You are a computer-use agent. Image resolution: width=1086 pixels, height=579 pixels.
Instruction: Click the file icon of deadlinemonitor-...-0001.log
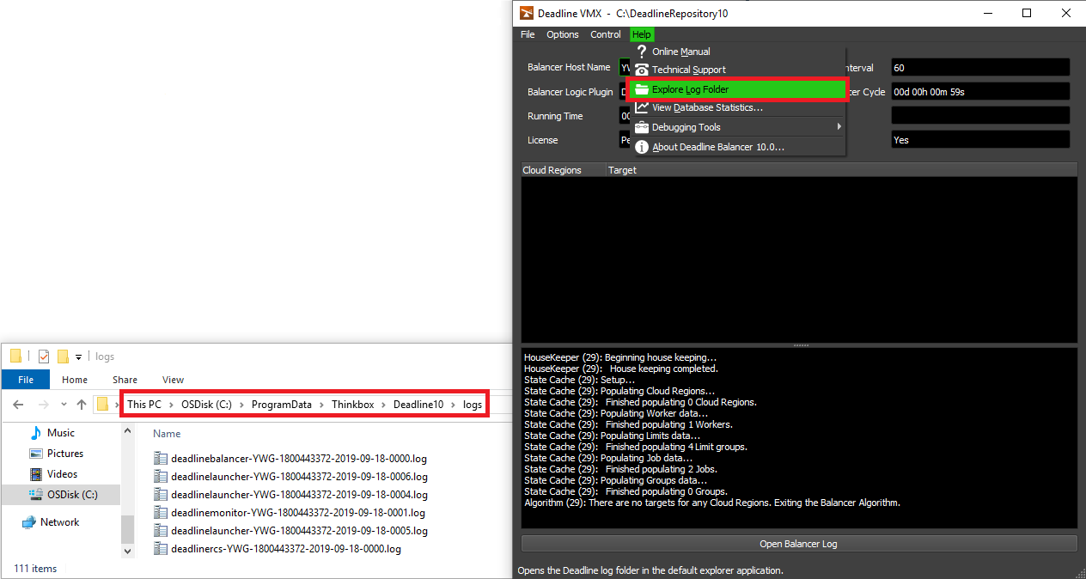tap(161, 513)
